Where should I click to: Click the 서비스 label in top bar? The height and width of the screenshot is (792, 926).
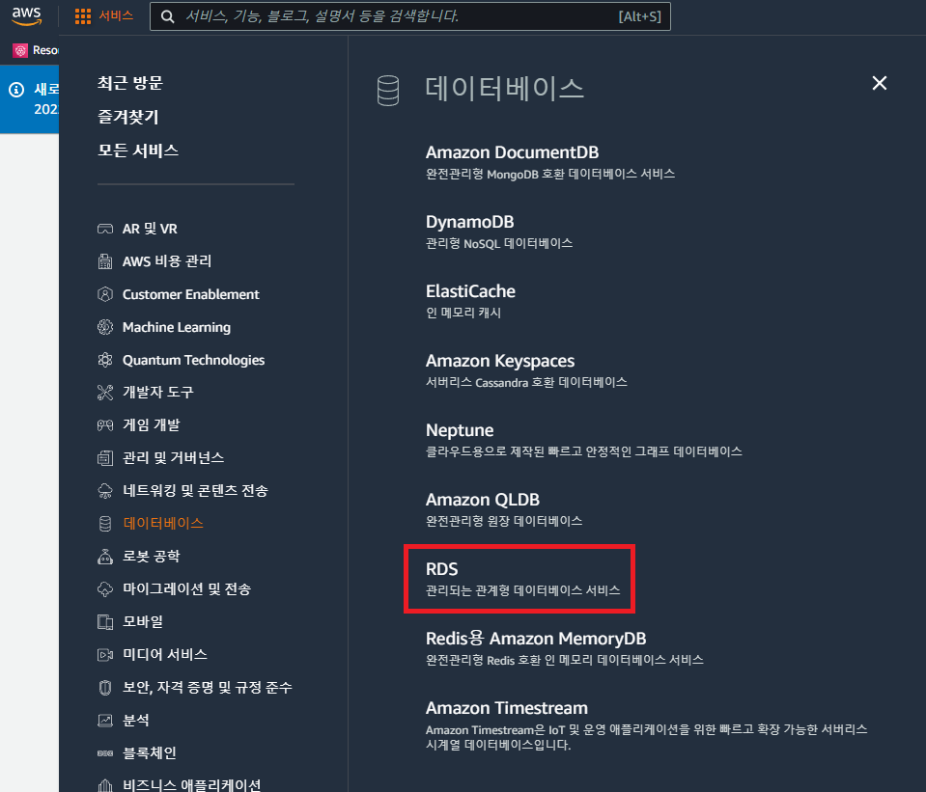[x=116, y=16]
